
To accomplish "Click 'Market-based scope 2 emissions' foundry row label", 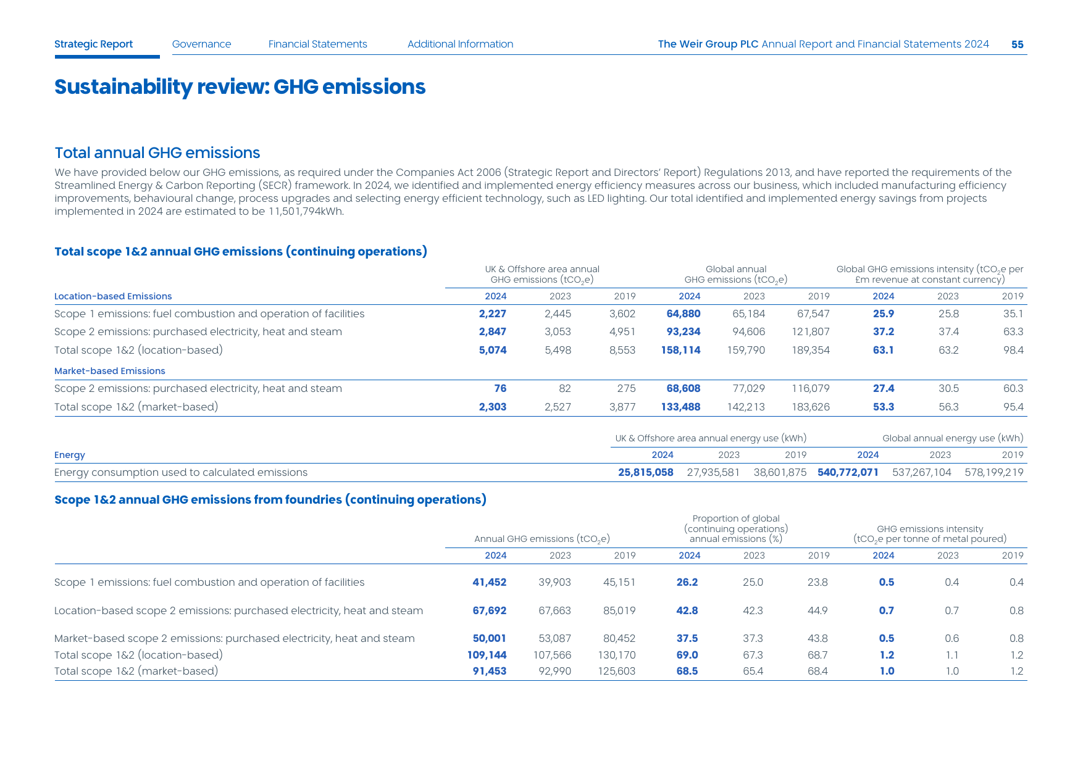I will pos(235,638).
